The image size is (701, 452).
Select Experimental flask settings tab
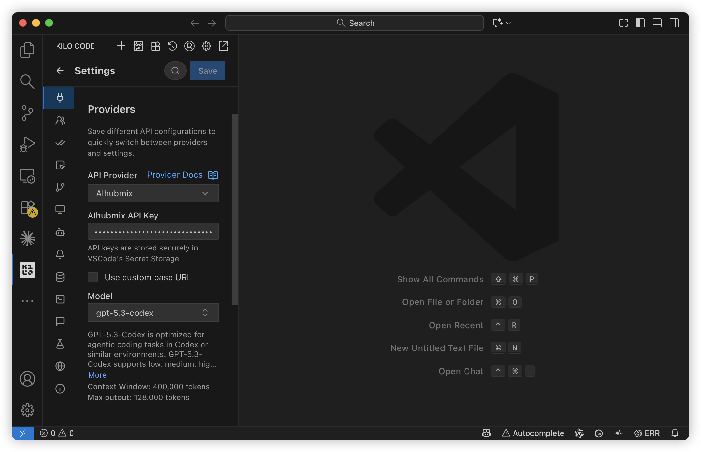tap(60, 344)
